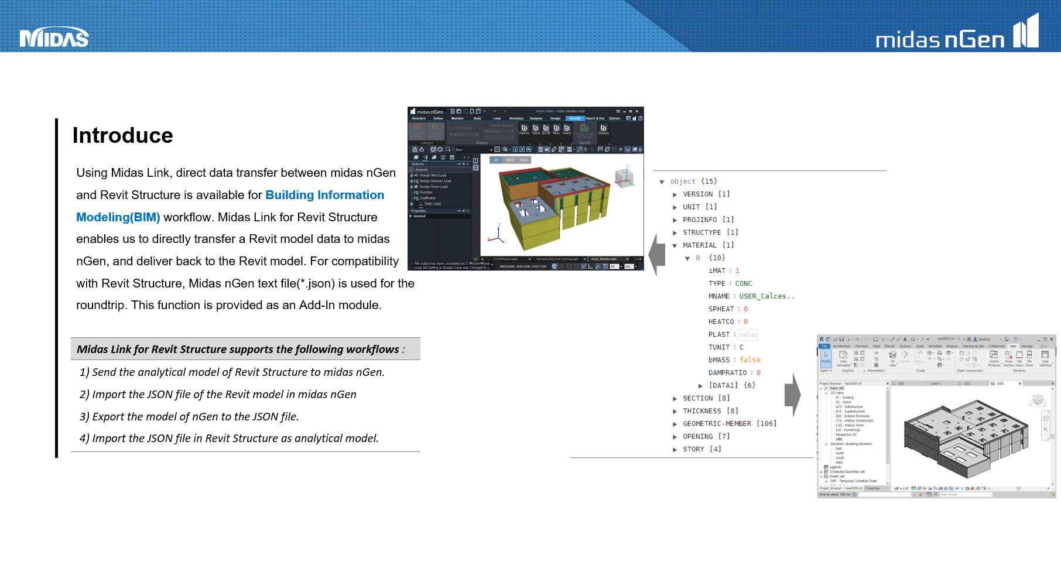Open the Display icon in nGen ribbon
Viewport: 1061px width, 582px height.
(603, 129)
